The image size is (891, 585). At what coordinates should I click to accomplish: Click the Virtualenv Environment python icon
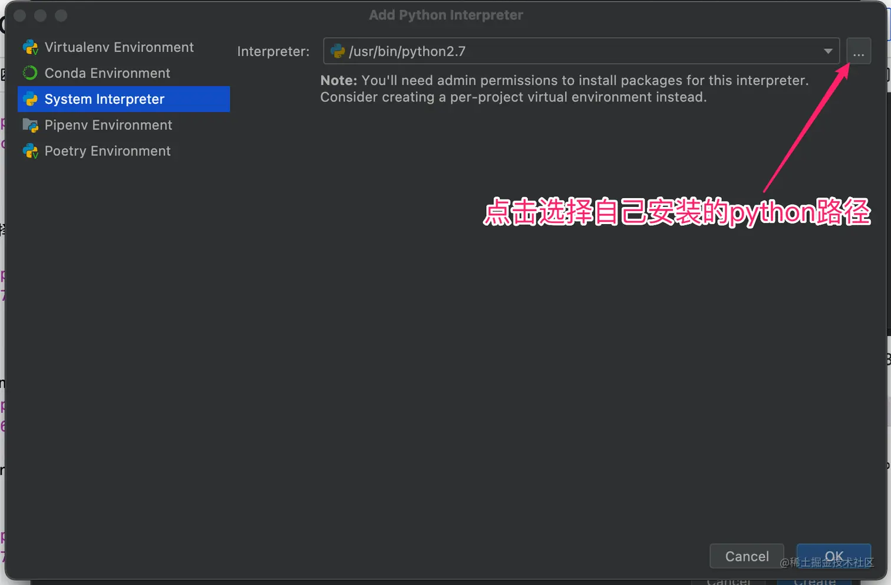click(30, 47)
